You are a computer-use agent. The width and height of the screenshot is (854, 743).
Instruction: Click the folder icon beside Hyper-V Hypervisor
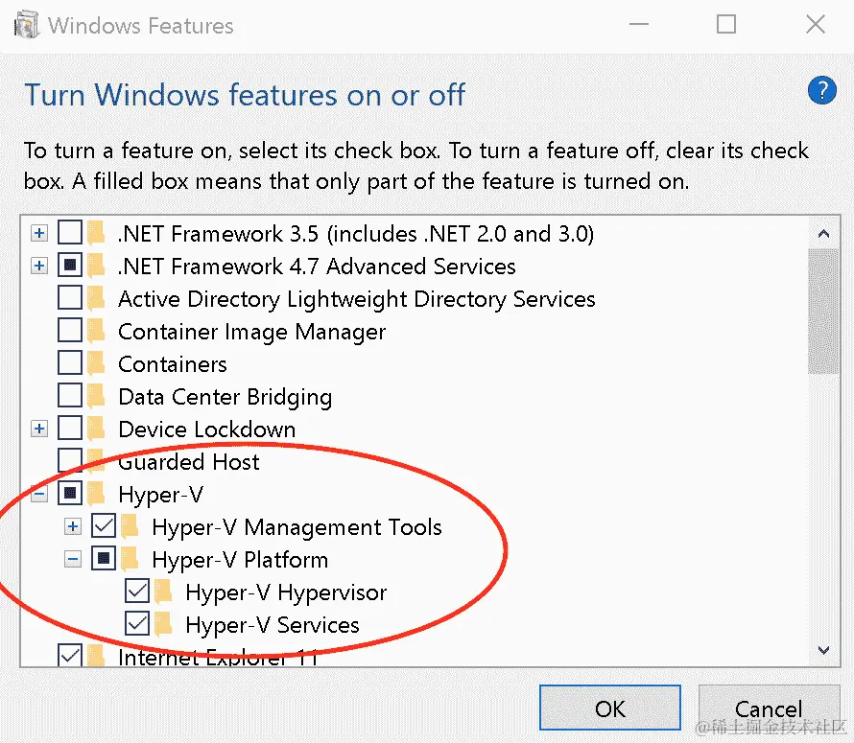(164, 592)
